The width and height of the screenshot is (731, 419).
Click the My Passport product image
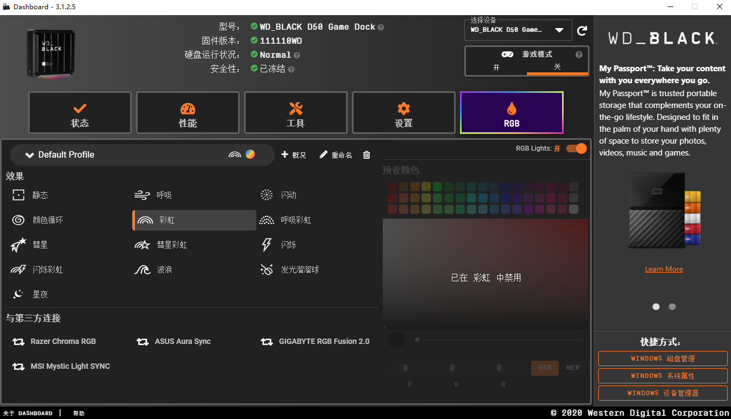(664, 211)
